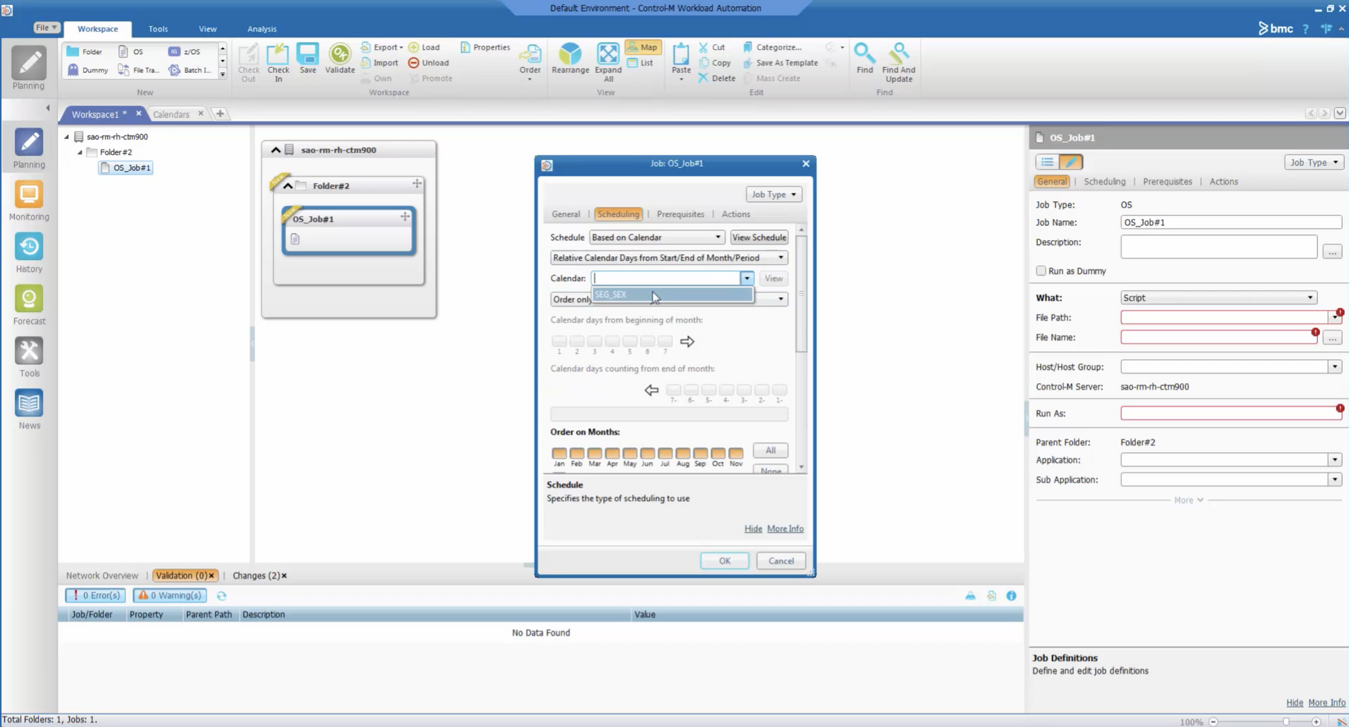Viewport: 1349px width, 727px height.
Task: Click the Cancel button
Action: pyautogui.click(x=781, y=561)
